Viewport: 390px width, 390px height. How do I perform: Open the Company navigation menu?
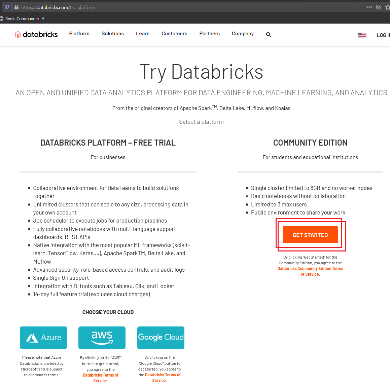click(243, 34)
